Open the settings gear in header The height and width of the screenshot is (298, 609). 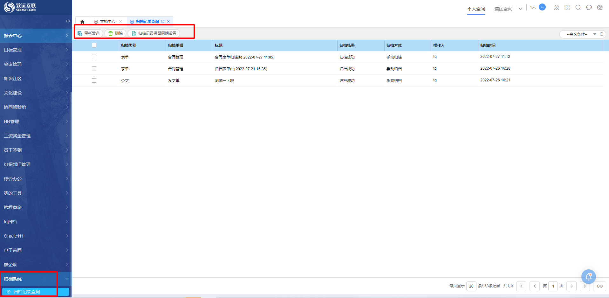[599, 8]
